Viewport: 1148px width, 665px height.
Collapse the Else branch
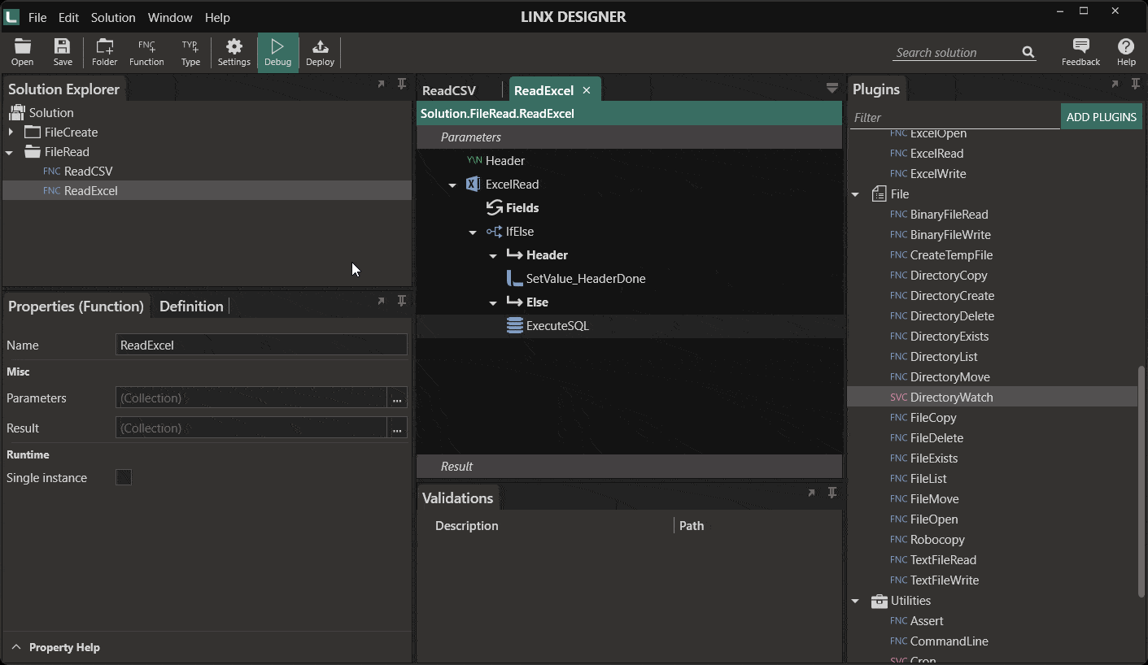click(x=493, y=303)
